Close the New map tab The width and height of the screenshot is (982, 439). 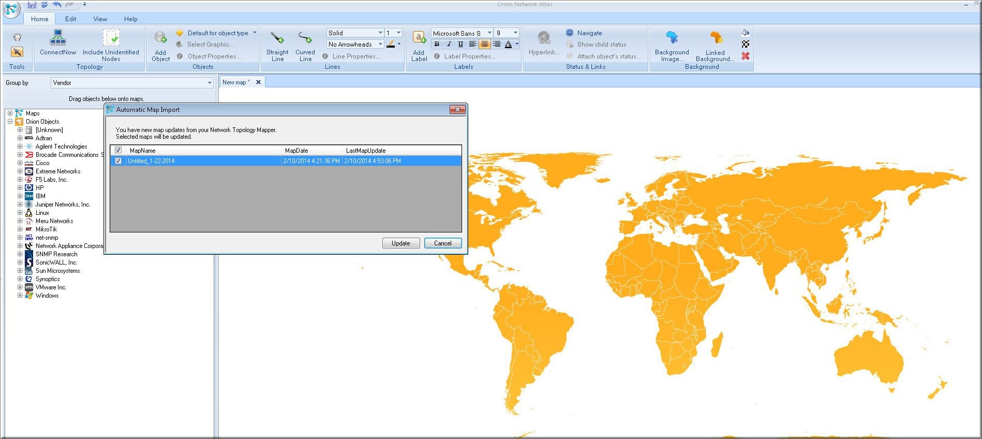tap(258, 82)
